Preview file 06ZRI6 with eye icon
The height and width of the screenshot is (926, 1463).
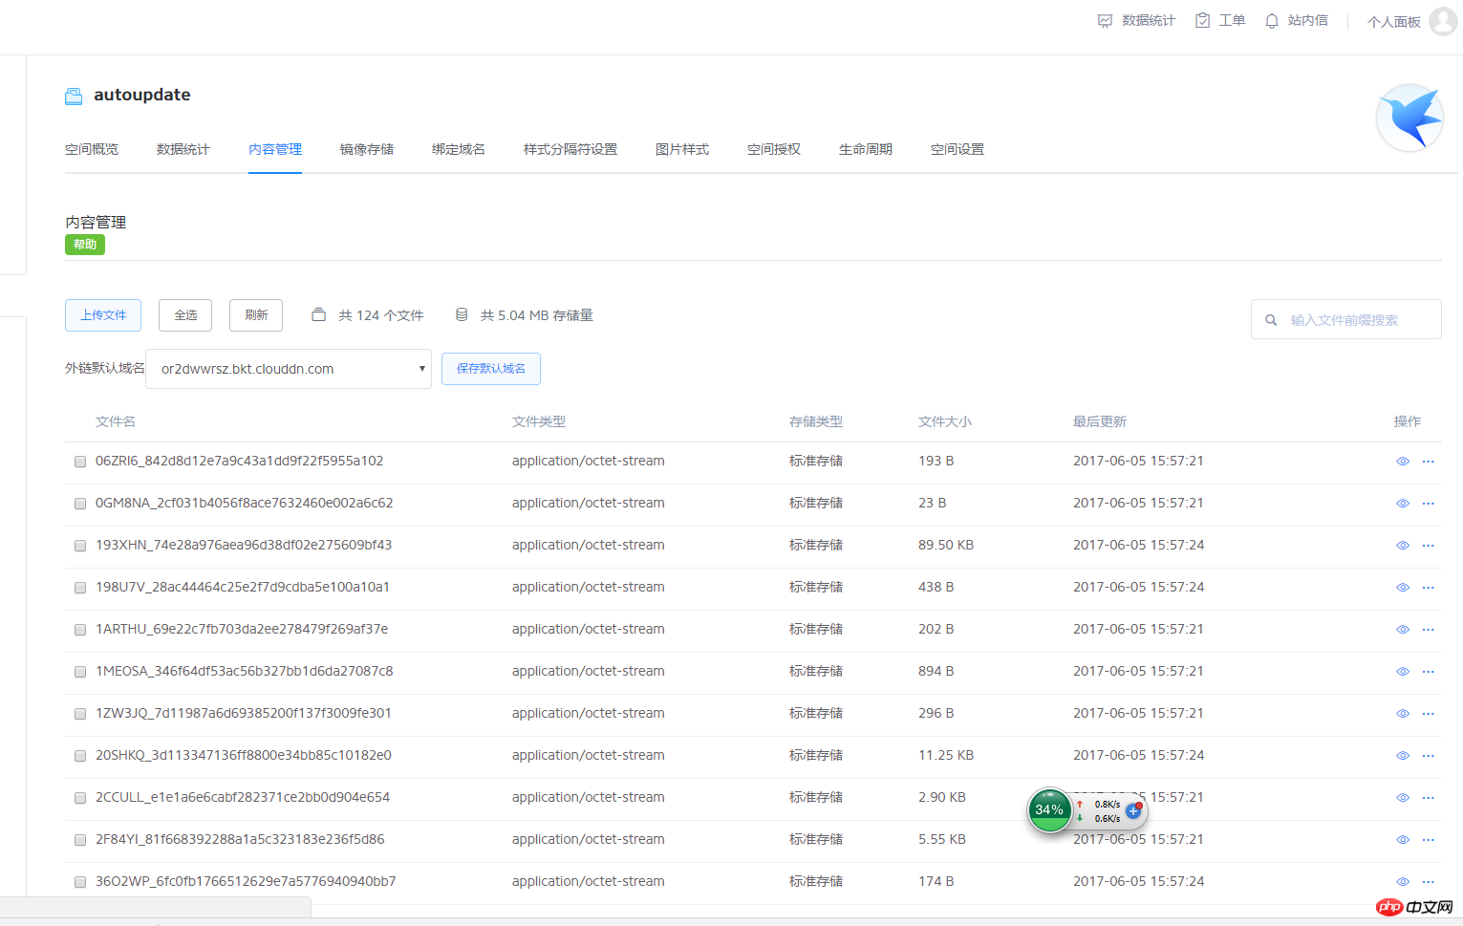pyautogui.click(x=1403, y=462)
